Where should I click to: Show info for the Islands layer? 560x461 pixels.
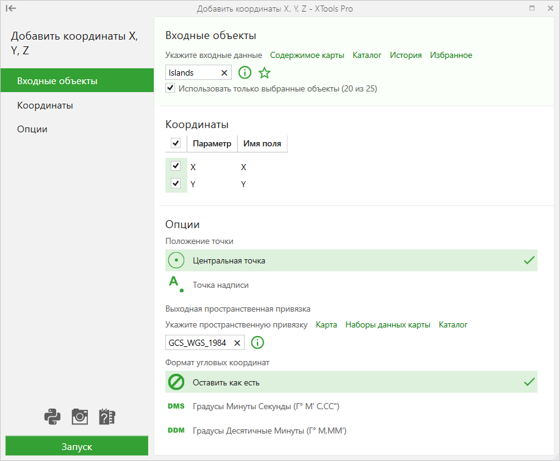point(245,73)
